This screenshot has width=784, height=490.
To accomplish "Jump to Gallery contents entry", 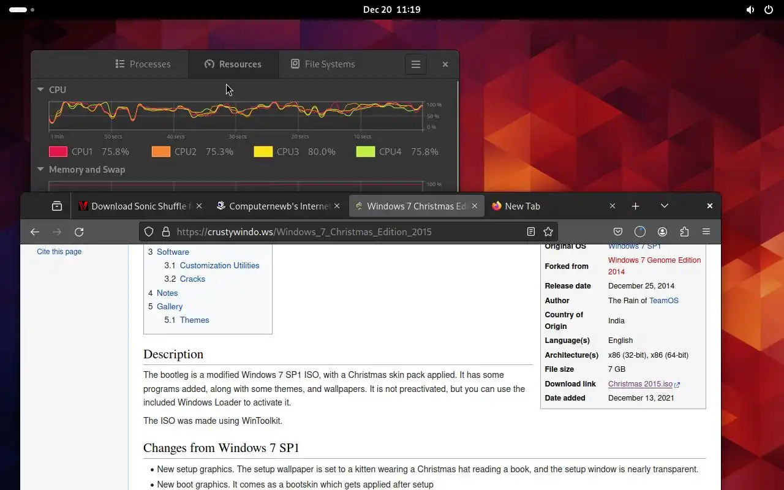I will 170,306.
